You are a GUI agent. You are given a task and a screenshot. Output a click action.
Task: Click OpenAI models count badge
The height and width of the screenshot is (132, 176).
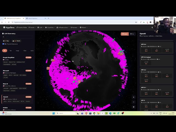(29, 97)
